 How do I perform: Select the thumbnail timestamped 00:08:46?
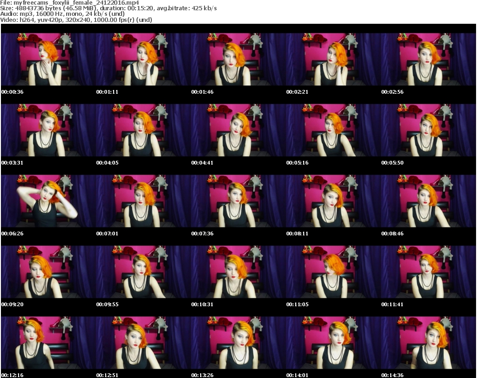pos(428,201)
